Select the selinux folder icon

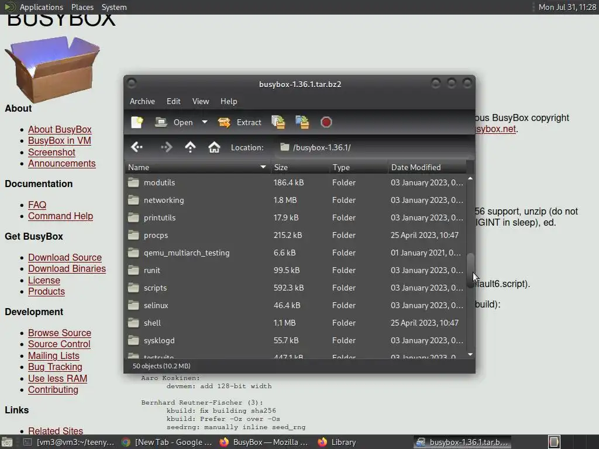[133, 305]
